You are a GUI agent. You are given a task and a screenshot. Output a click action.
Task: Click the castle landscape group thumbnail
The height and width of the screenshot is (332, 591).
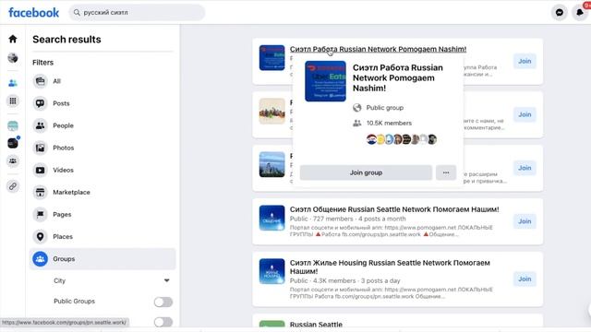[271, 164]
